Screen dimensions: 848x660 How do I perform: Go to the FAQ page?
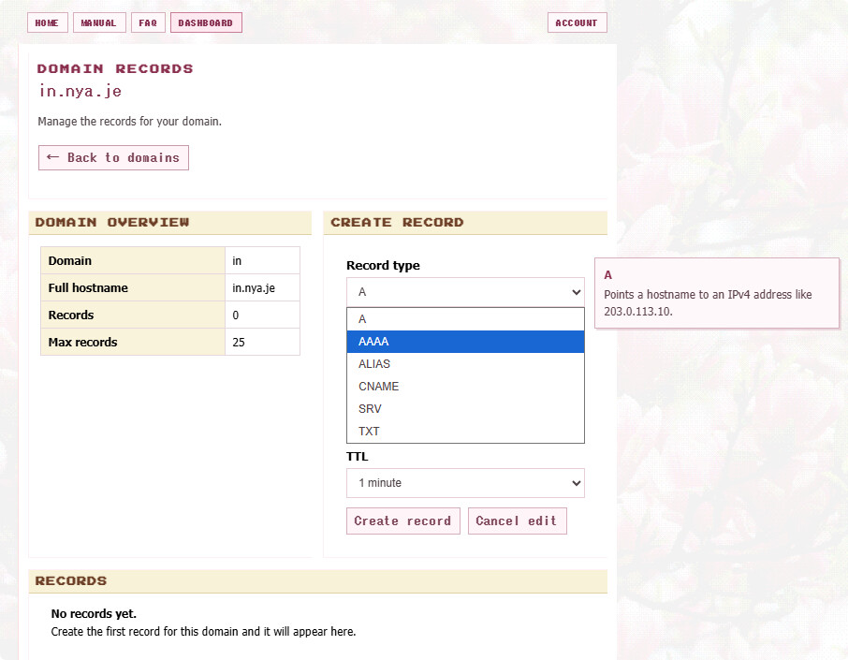point(148,22)
